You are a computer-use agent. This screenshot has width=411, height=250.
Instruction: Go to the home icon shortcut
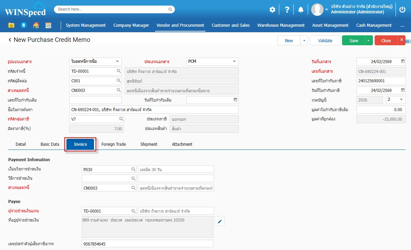pyautogui.click(x=36, y=25)
